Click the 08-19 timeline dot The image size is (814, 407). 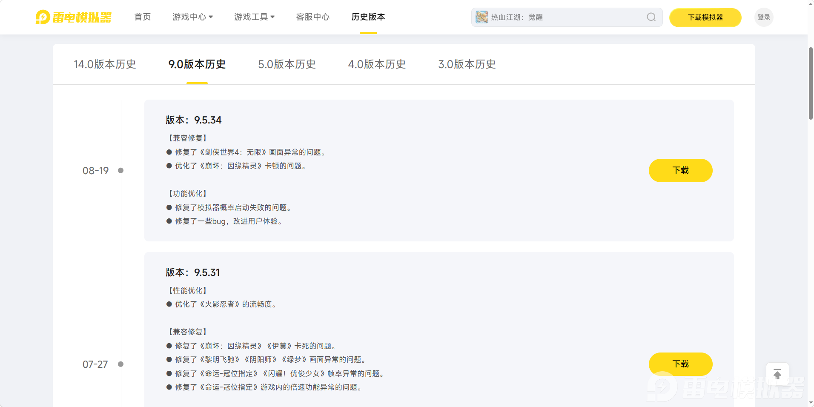(121, 171)
